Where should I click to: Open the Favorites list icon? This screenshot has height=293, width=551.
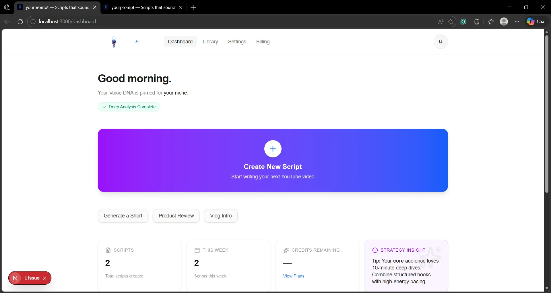[491, 22]
